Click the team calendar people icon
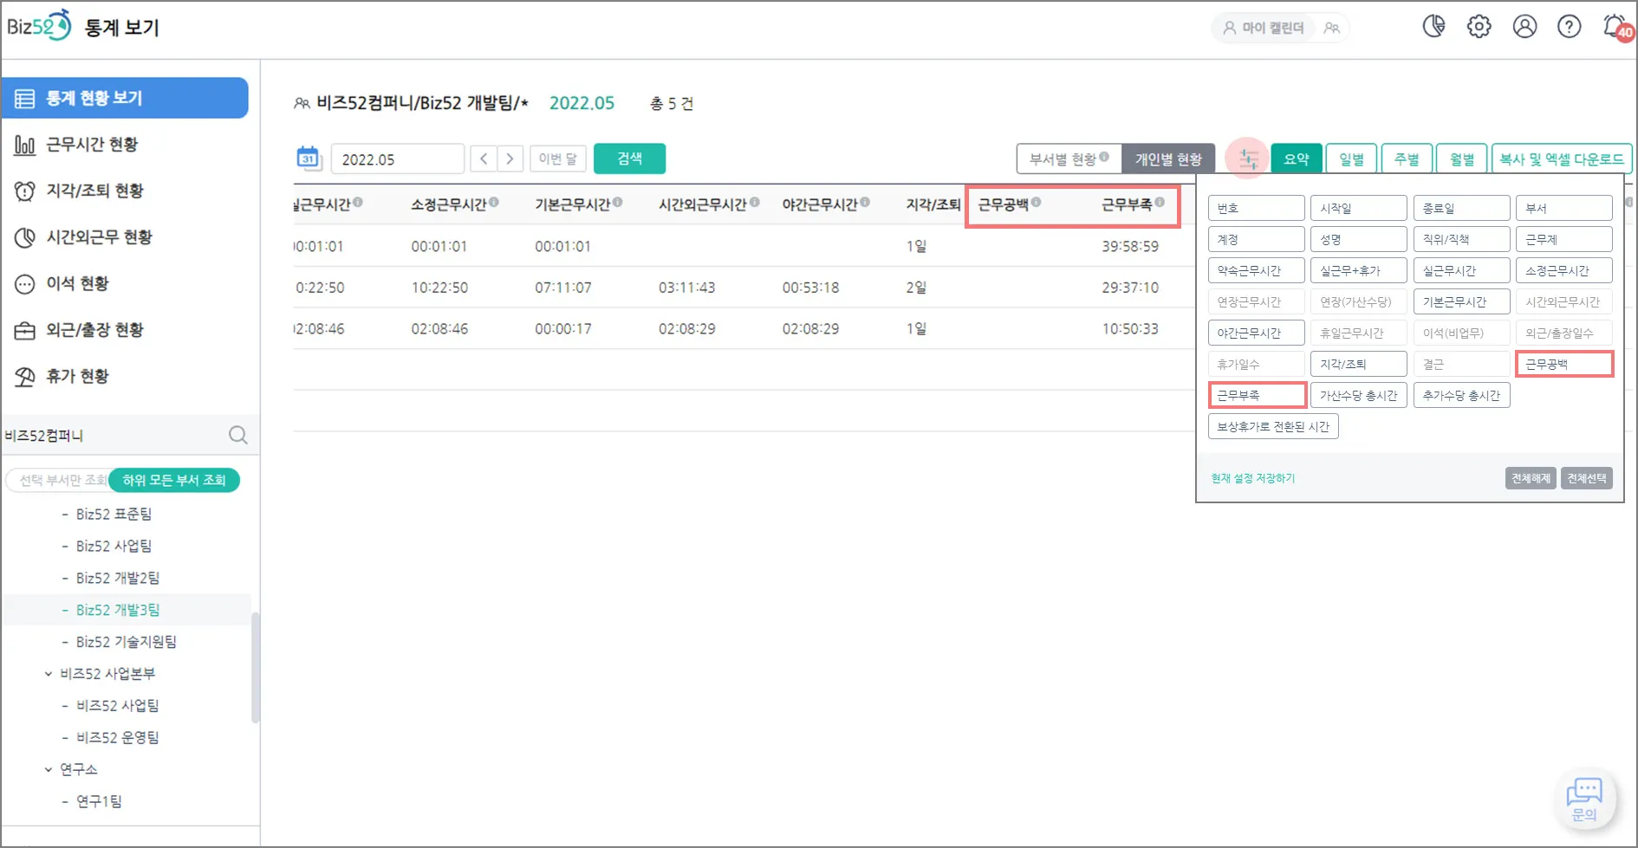Viewport: 1638px width, 848px height. pos(1332,28)
